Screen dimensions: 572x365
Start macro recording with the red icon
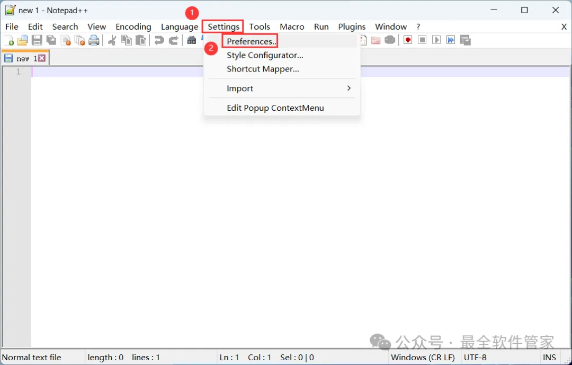(x=408, y=40)
